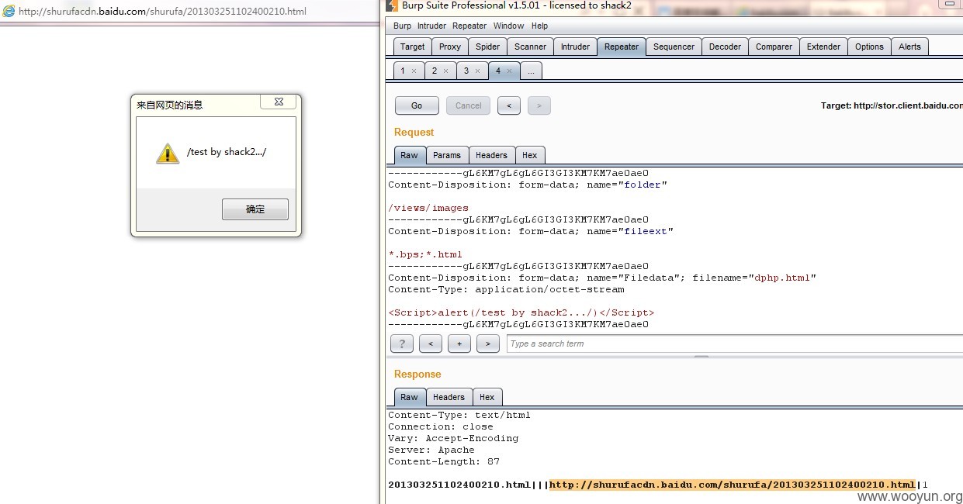Open the request Params view
Viewport: 963px width, 504px height.
[x=446, y=155]
